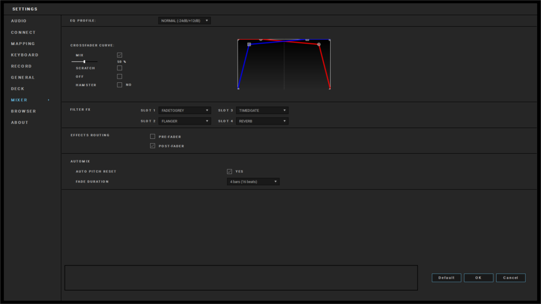This screenshot has width=541, height=304.
Task: Open the Slot 4 Reverb dropdown
Action: coord(262,121)
